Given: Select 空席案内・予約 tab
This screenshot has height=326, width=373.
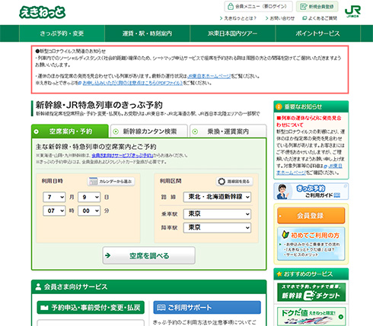Looking at the screenshot, I should pos(70,131).
